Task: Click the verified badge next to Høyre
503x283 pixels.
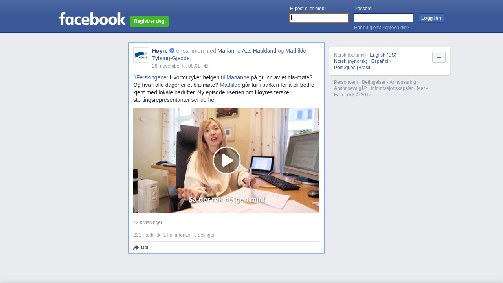Action: (172, 51)
